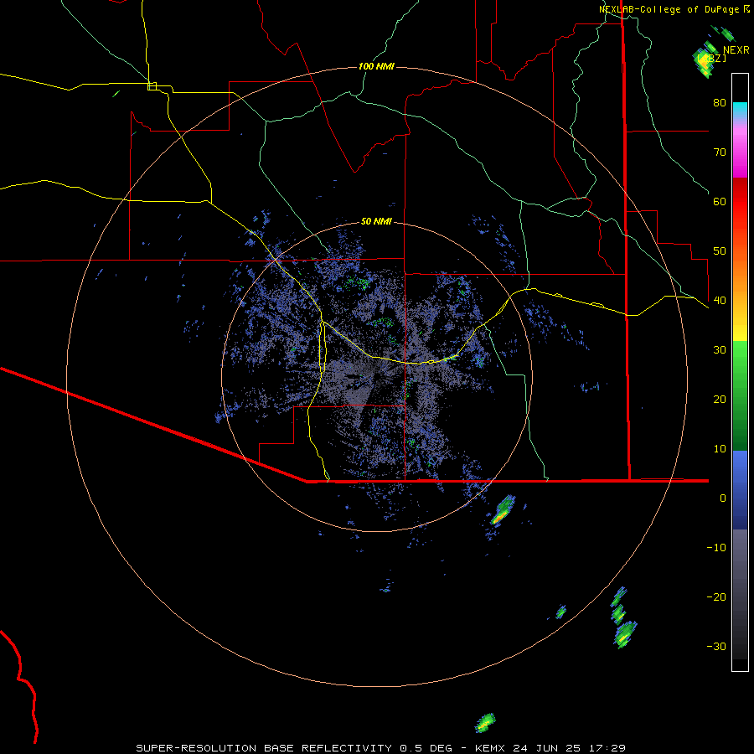Click the isolated storm cell above the caption
The width and height of the screenshot is (754, 754).
485,722
